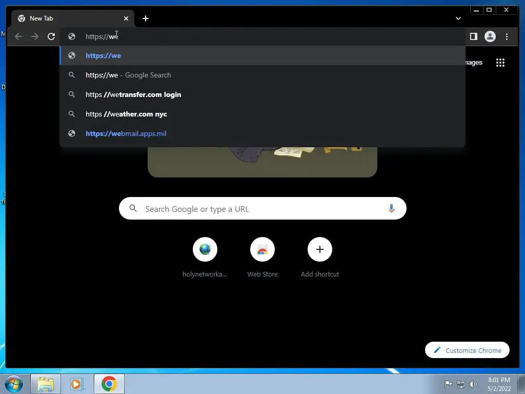Open the holynetworka... shortcut
The image size is (525, 394).
click(x=205, y=258)
